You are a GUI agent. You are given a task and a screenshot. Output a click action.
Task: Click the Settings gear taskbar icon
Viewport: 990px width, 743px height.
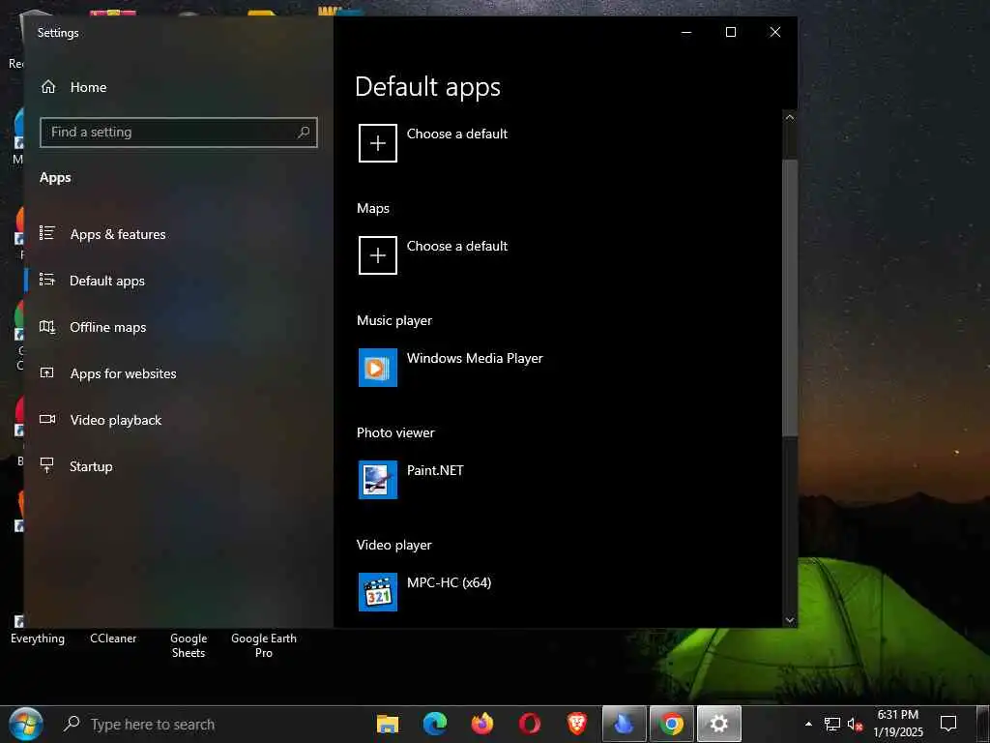point(718,724)
